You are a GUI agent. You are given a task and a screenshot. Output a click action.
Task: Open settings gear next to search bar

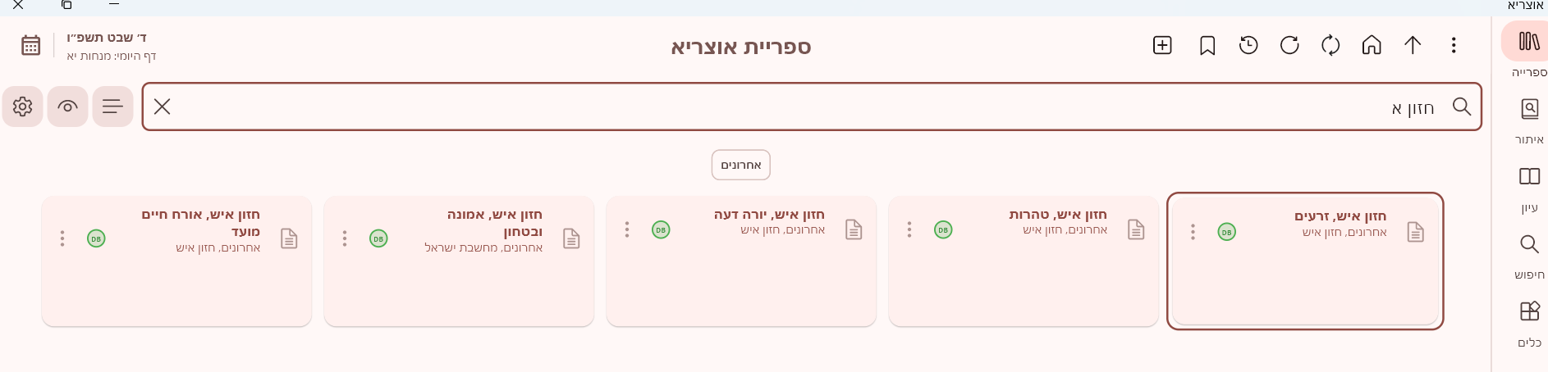(x=22, y=107)
